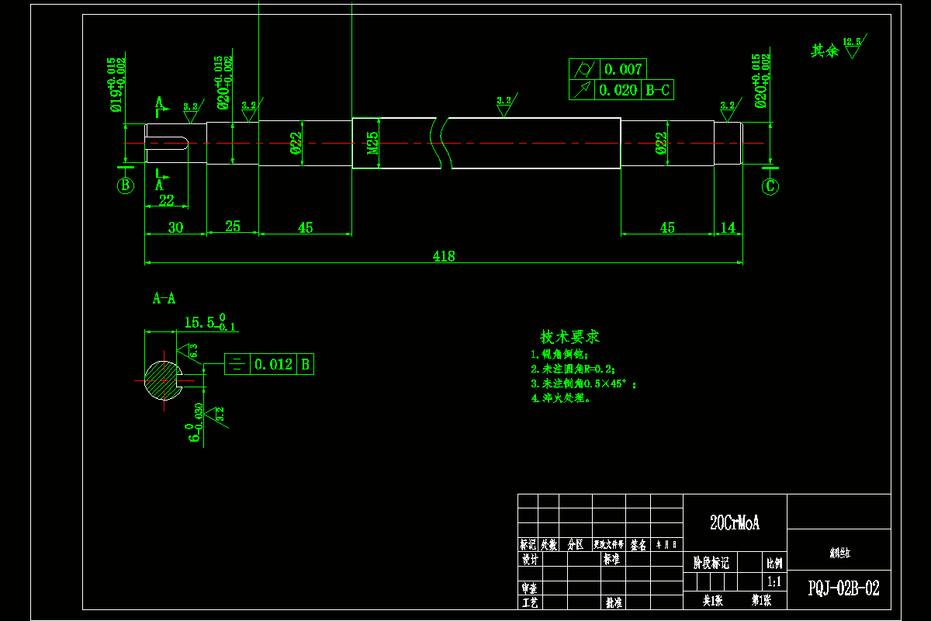Viewport: 931px width, 621px height.
Task: Click the 0.020 runout tolerance value
Action: (618, 90)
